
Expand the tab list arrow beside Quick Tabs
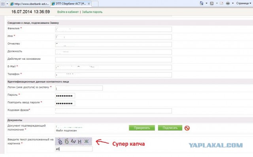(7, 4)
